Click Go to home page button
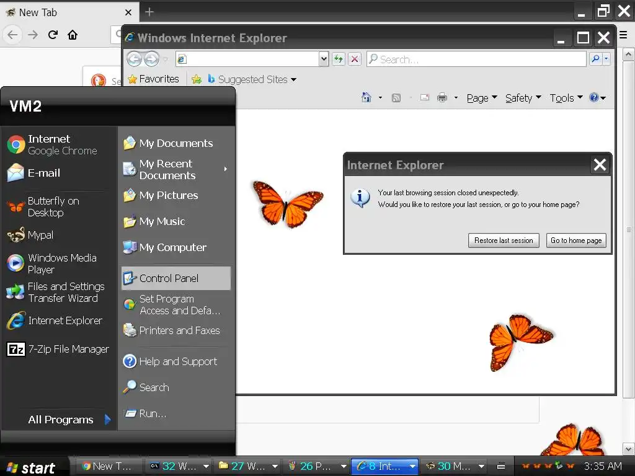Screen dimensions: 635x476 pos(576,240)
